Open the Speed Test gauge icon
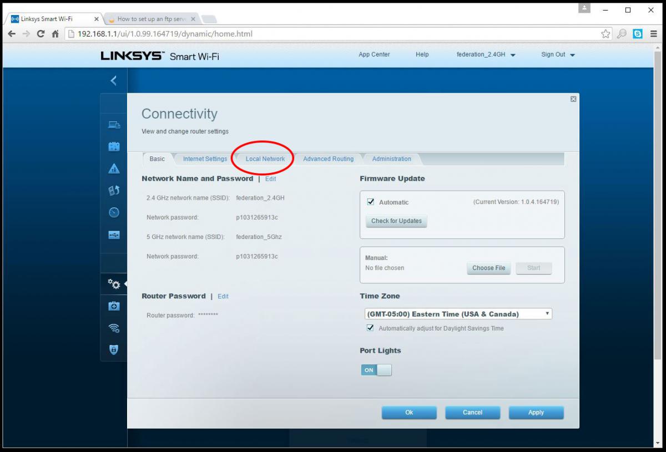 [x=114, y=212]
